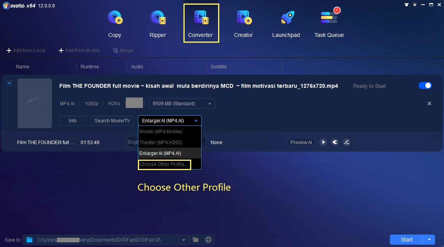Expand the Start button dropdown arrow
Viewport: 444px width, 247px height.
[x=429, y=240]
